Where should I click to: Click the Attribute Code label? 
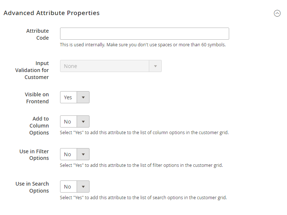pos(38,34)
